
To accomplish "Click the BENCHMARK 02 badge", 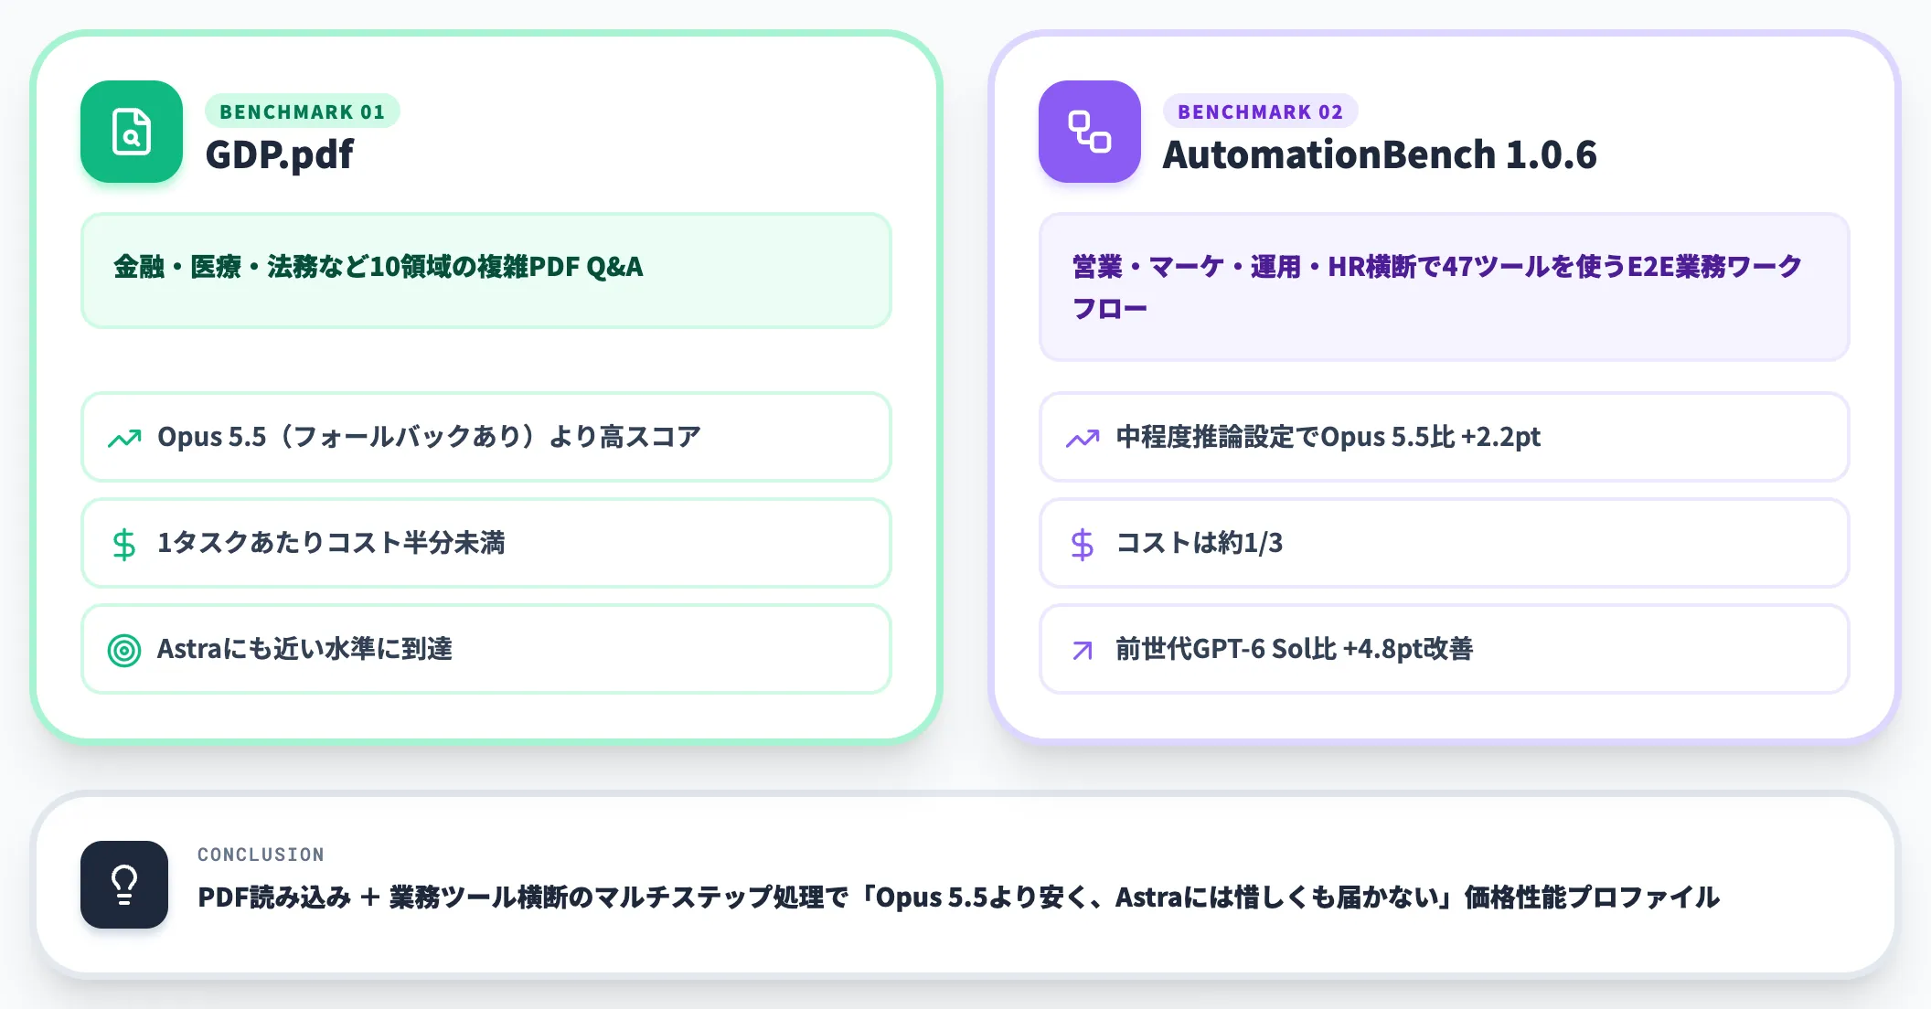I will [x=1261, y=112].
